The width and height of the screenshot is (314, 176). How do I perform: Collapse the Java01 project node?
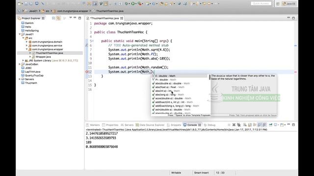point(20,34)
